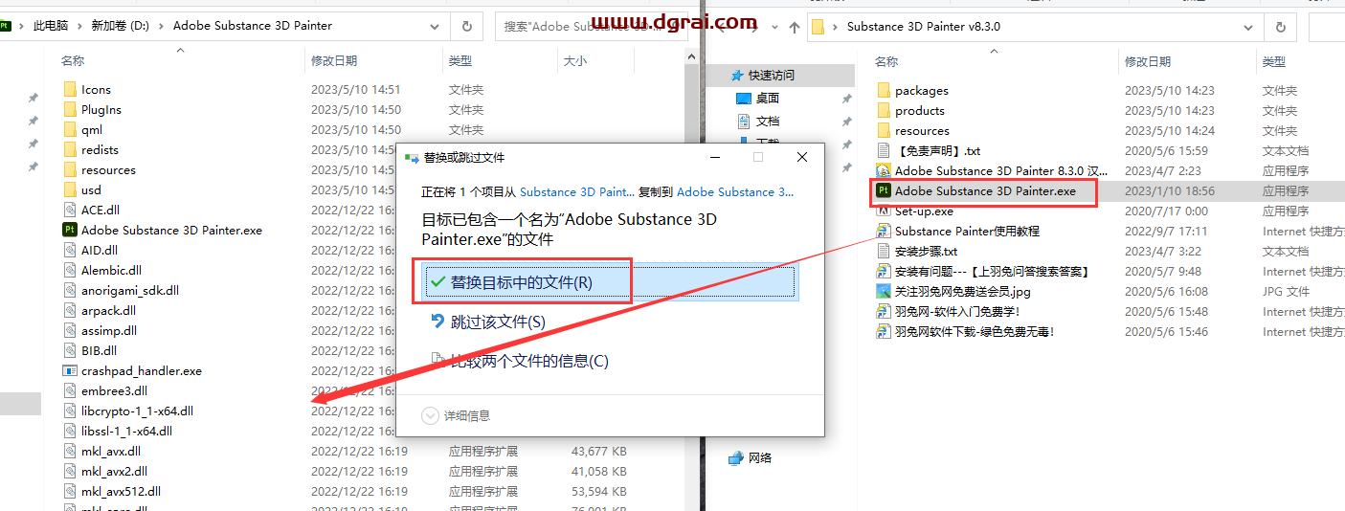Click 快速访问 star icon in navigation pane
Screen dimensions: 1345x511
[736, 75]
